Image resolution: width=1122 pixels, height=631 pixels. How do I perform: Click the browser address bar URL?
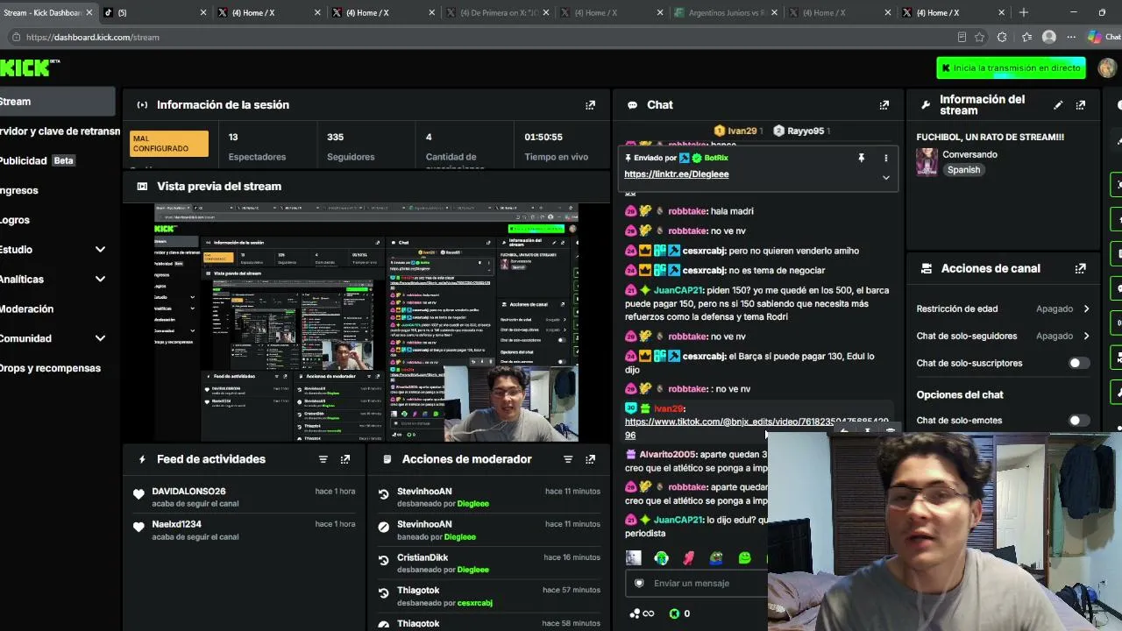pos(93,38)
